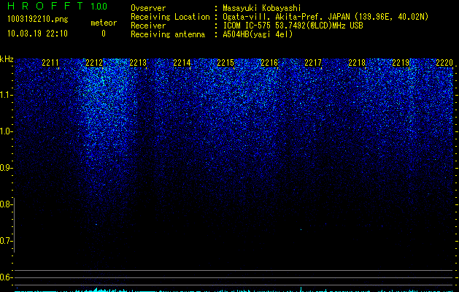
Task: Select the Ogata-vill. Akita-Pref. JAPAN location text
Action: point(325,17)
